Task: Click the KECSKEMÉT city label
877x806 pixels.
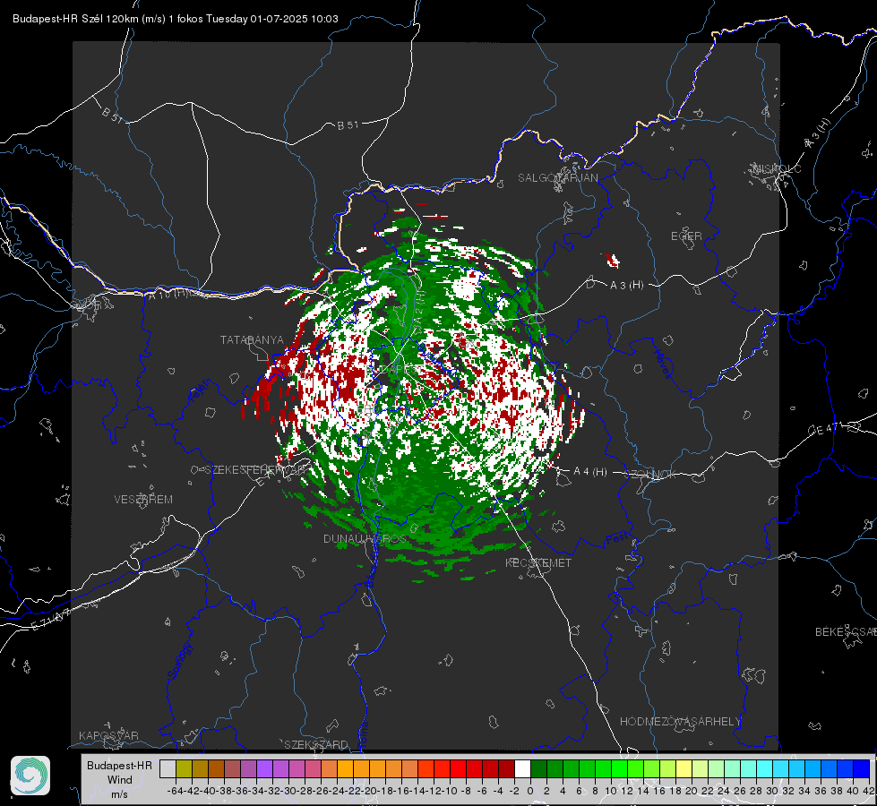Action: click(538, 562)
